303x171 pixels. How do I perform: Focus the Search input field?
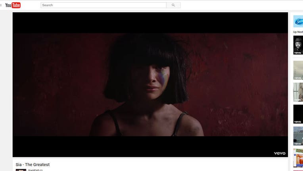104,5
